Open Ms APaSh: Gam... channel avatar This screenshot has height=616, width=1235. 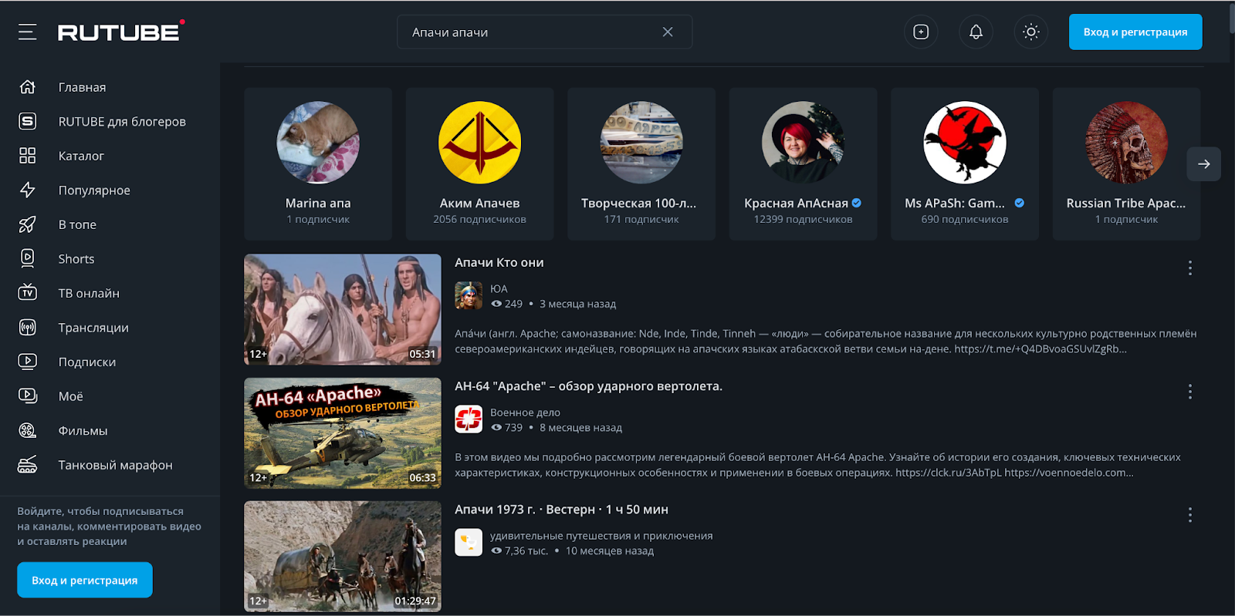coord(965,143)
